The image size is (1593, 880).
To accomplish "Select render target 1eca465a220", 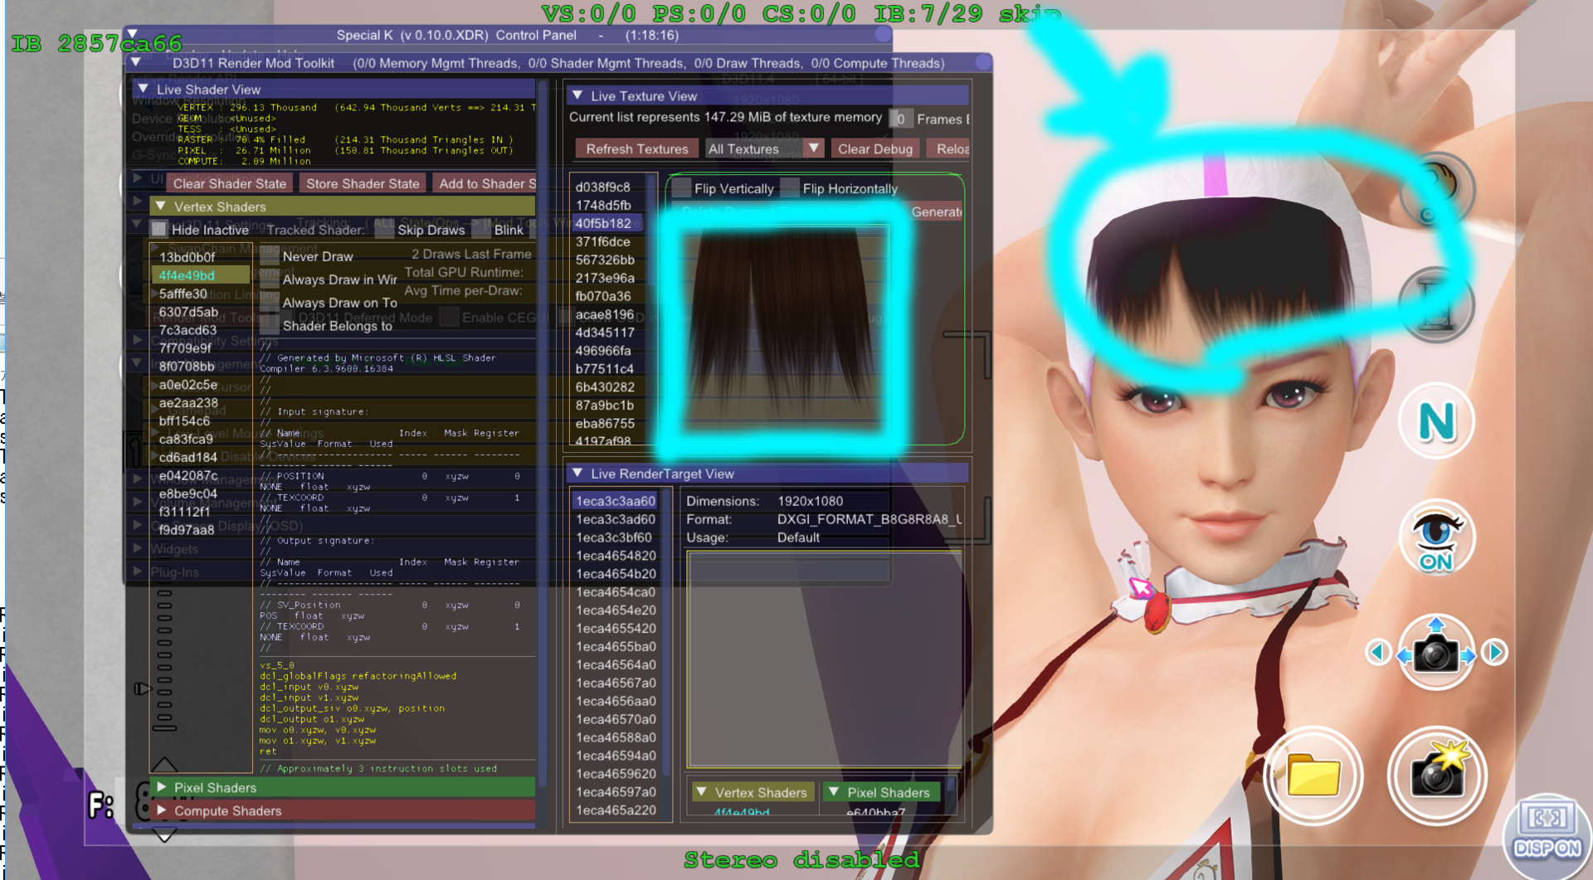I will [616, 810].
